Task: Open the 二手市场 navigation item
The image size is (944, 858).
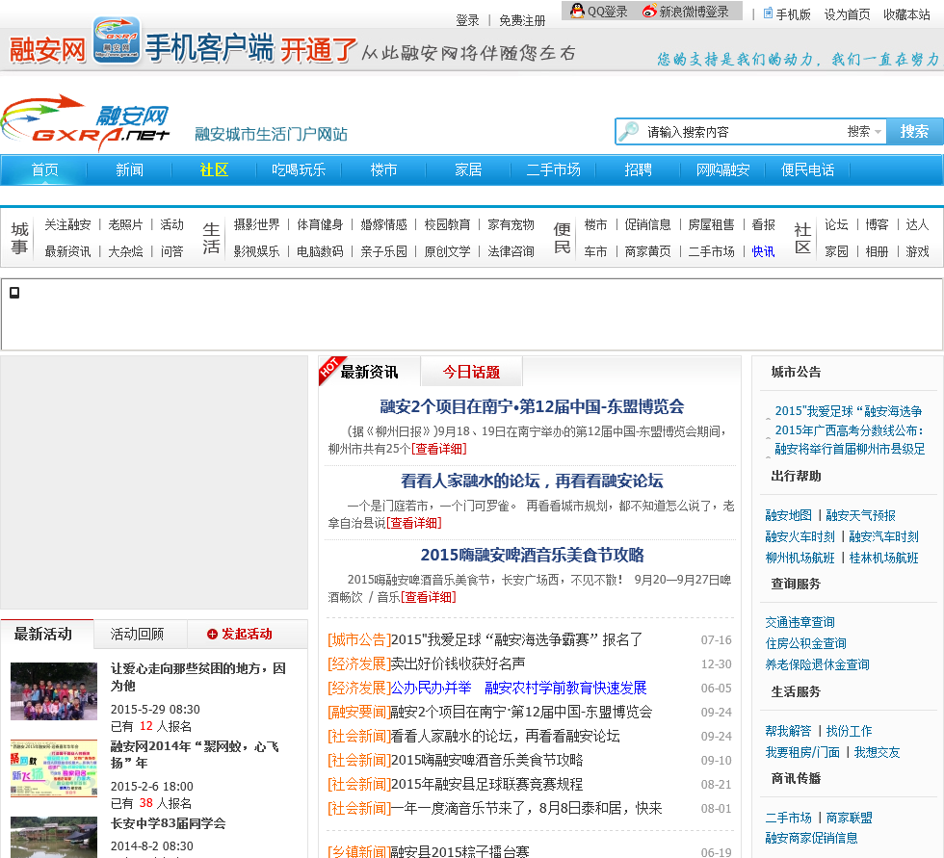Action: [x=553, y=170]
